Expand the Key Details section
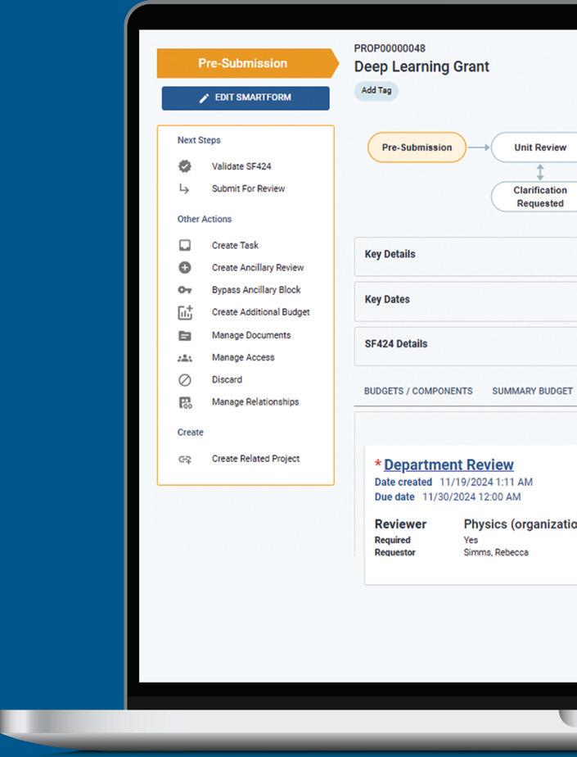The image size is (577, 757). coord(466,256)
